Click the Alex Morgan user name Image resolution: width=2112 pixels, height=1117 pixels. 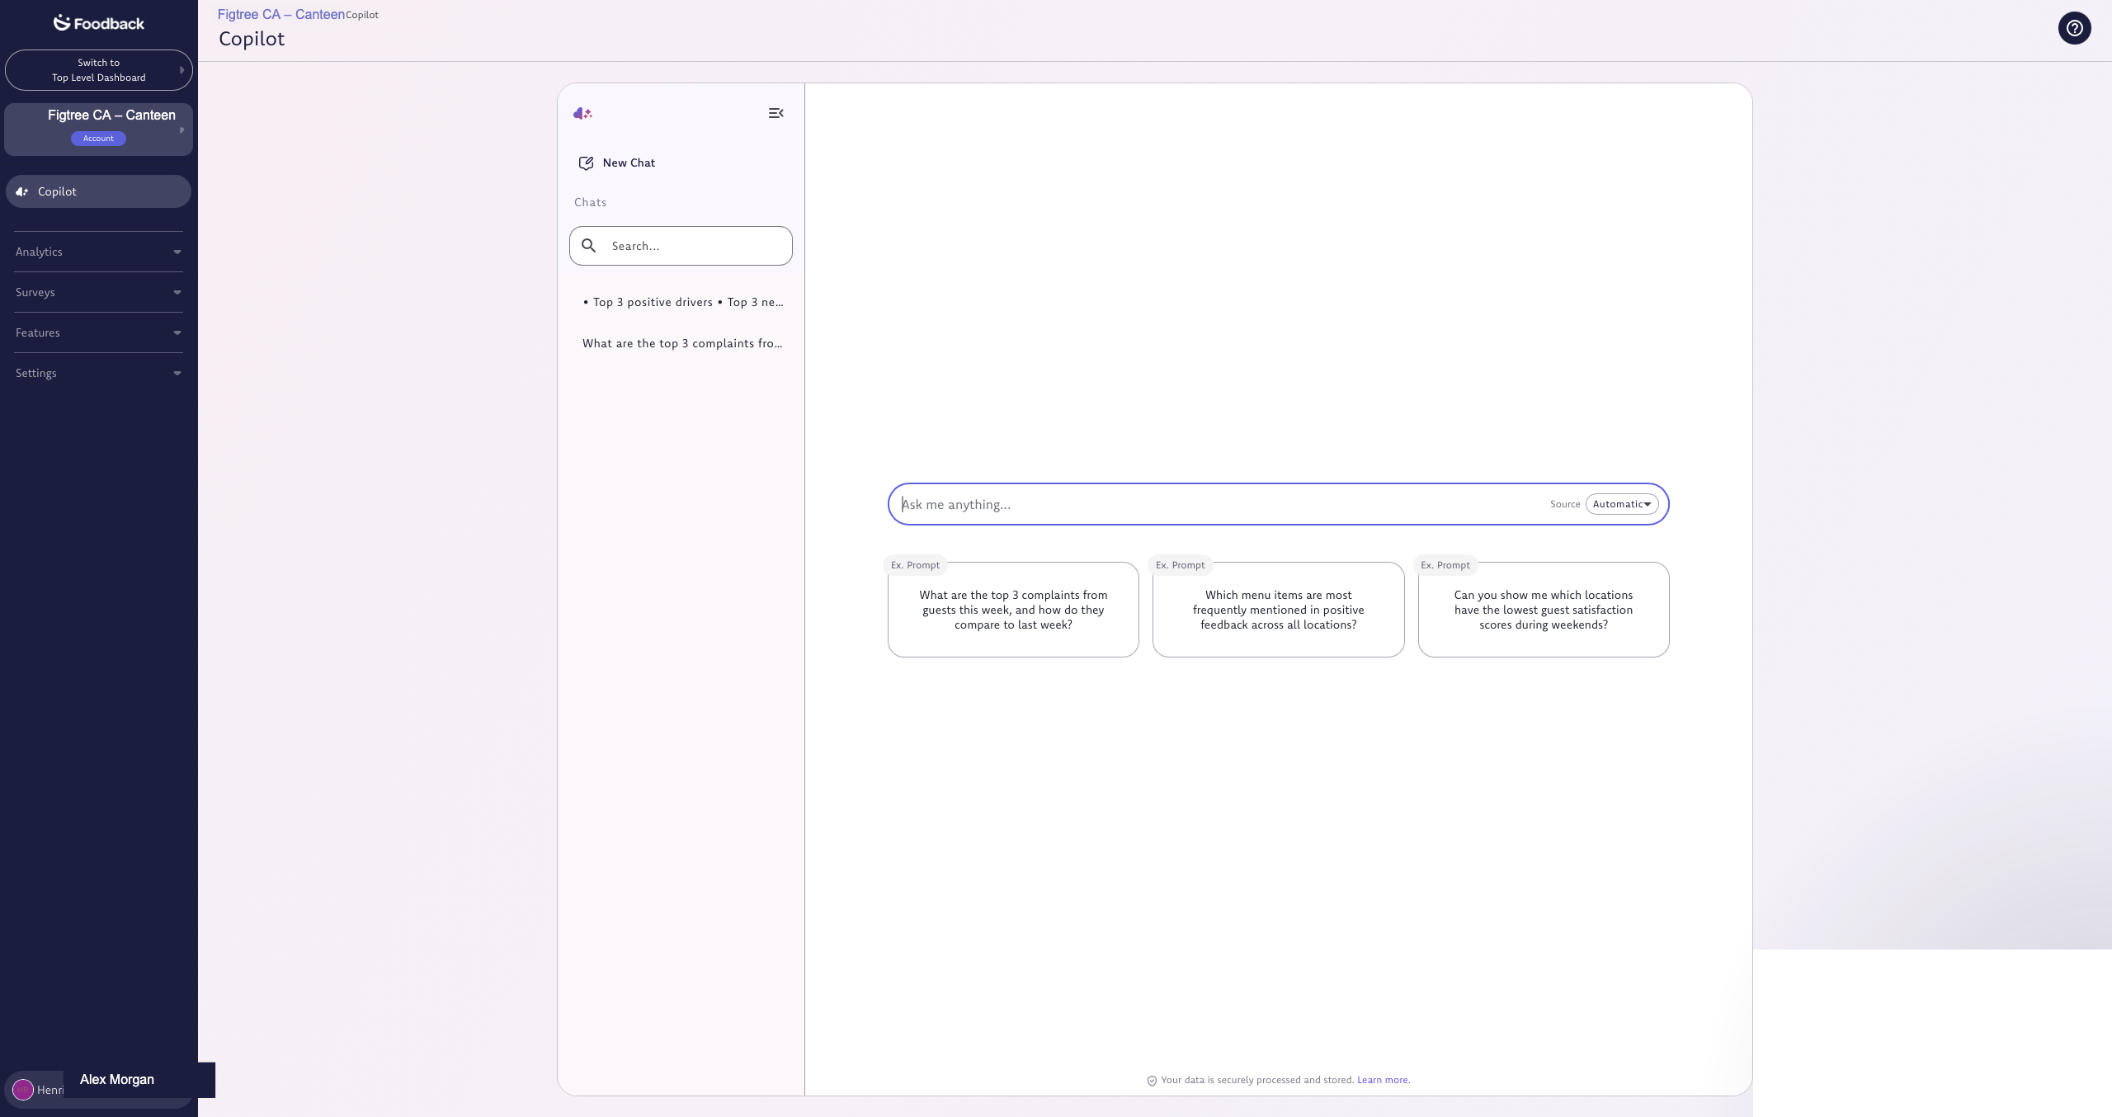(x=117, y=1079)
